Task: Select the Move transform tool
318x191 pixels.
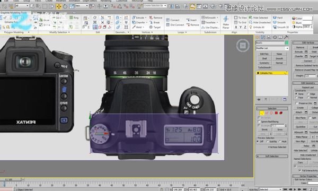Action: 59,6
